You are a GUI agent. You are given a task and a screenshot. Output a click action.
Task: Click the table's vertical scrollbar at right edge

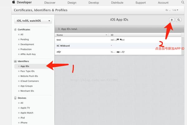coord(183,44)
